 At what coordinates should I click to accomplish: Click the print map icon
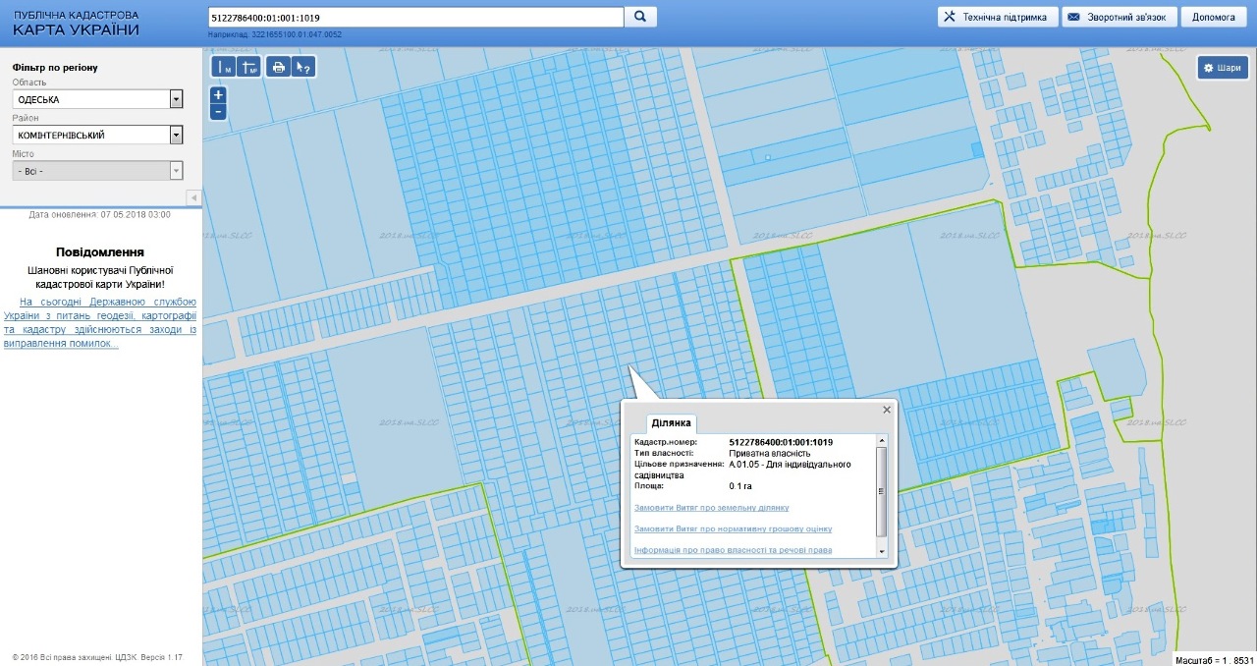point(278,67)
